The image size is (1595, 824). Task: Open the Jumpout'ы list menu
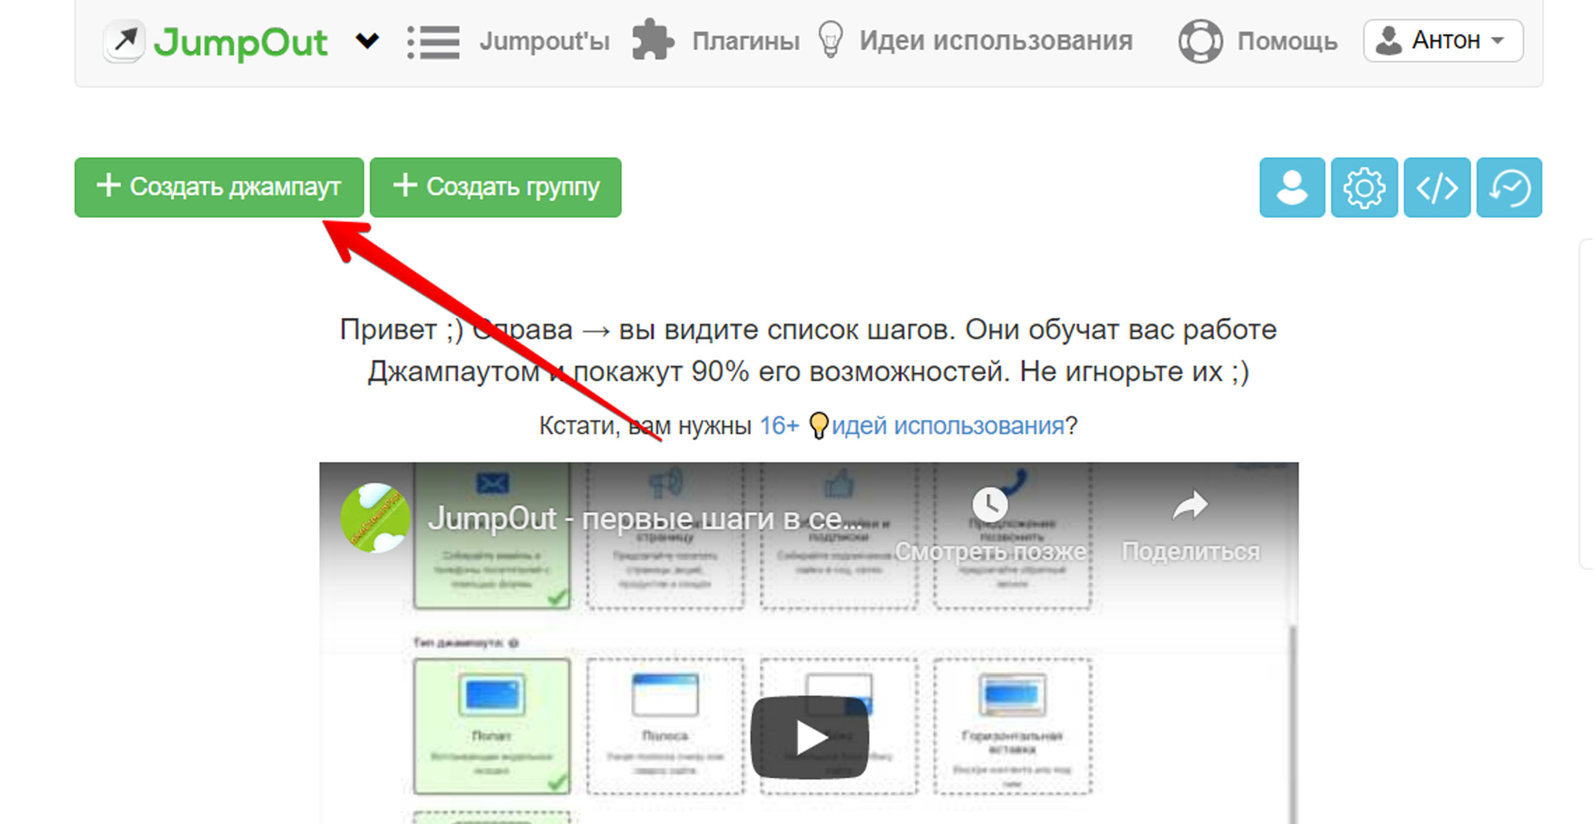click(544, 41)
